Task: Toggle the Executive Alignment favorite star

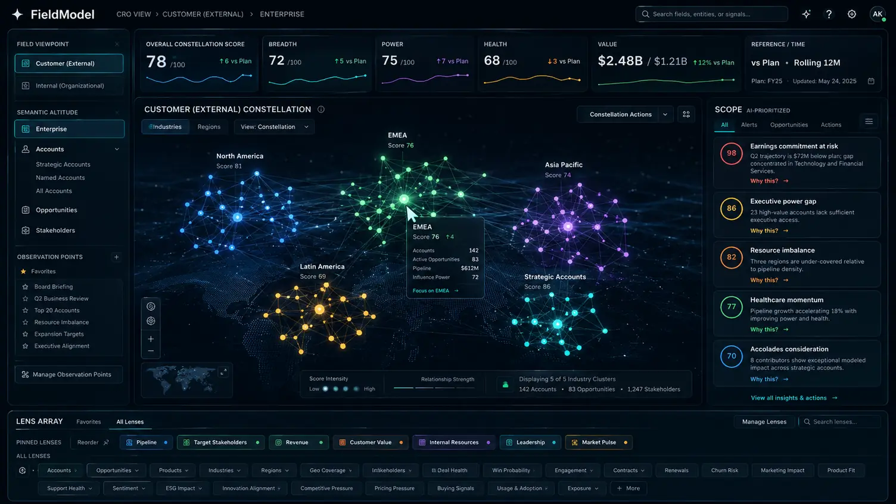Action: pos(25,346)
